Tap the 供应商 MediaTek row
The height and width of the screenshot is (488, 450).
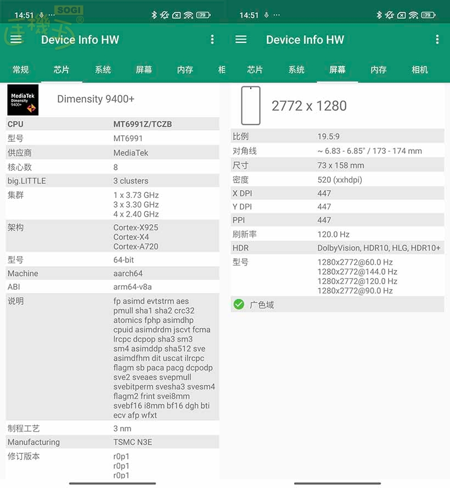click(113, 153)
